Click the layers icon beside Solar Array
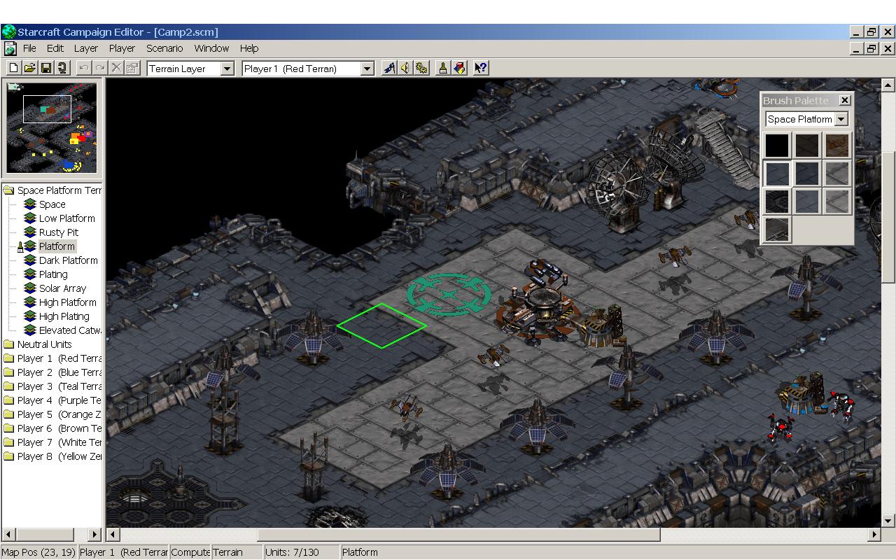Image resolution: width=896 pixels, height=560 pixels. point(29,288)
